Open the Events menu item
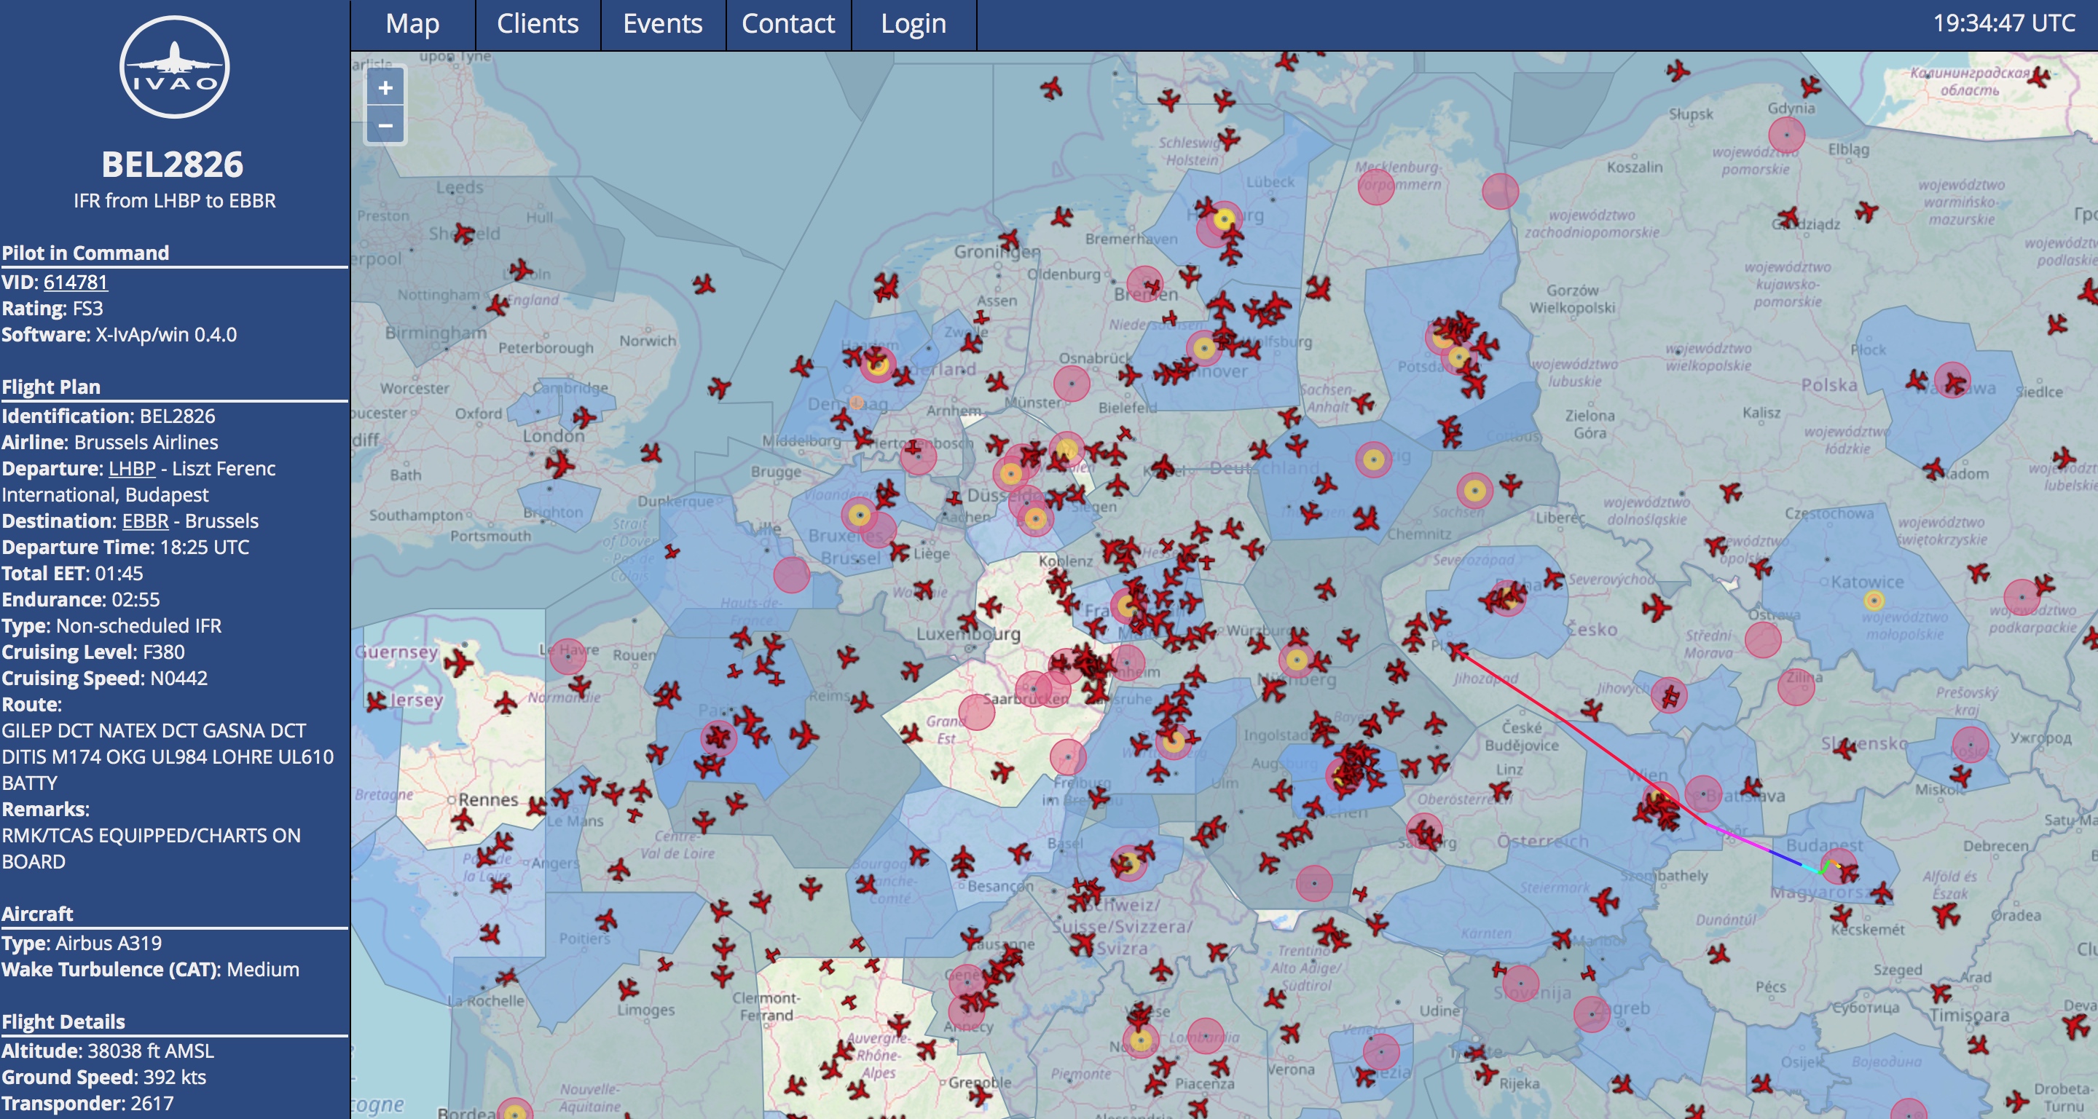Screen dimensions: 2098x1119 [x=662, y=23]
